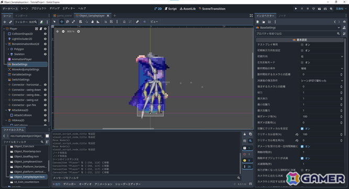Select Object_Coin.tscn in the file system

pos(24,146)
